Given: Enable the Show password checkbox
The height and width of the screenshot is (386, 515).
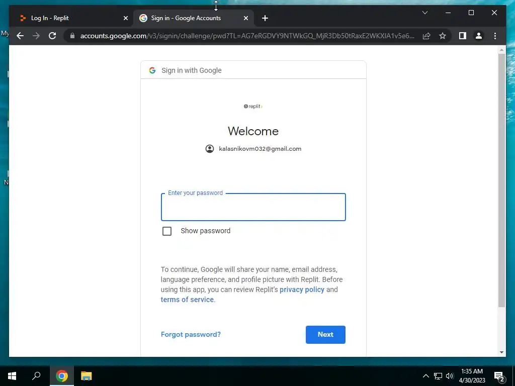Looking at the screenshot, I should coord(167,231).
